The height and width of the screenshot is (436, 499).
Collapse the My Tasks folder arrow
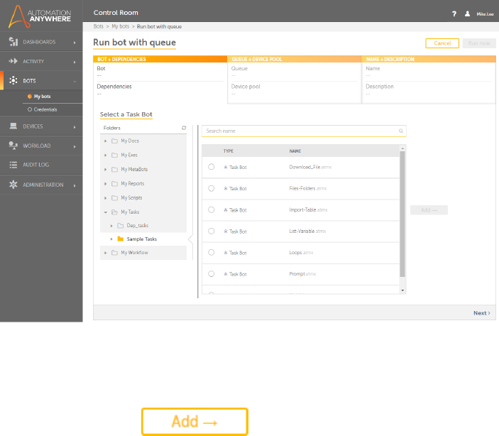[105, 212]
